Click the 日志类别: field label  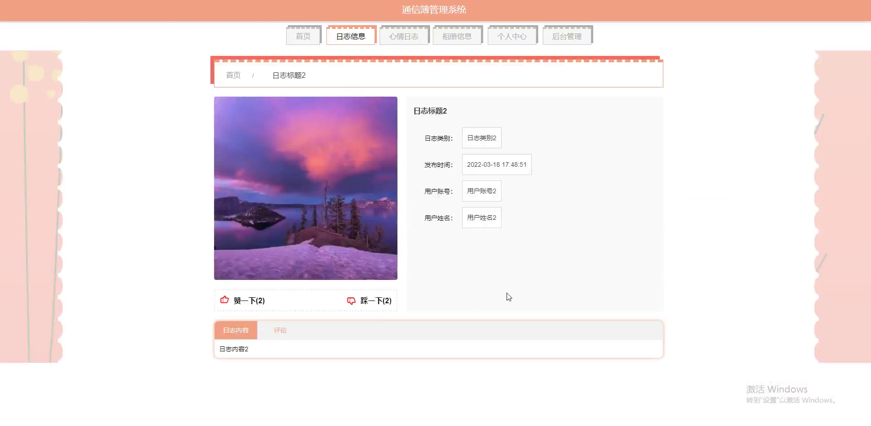click(439, 138)
